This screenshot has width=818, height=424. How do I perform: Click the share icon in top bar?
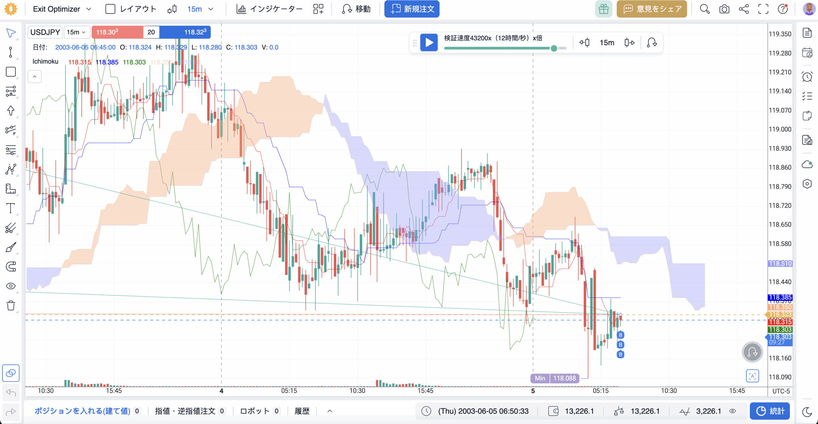click(744, 9)
